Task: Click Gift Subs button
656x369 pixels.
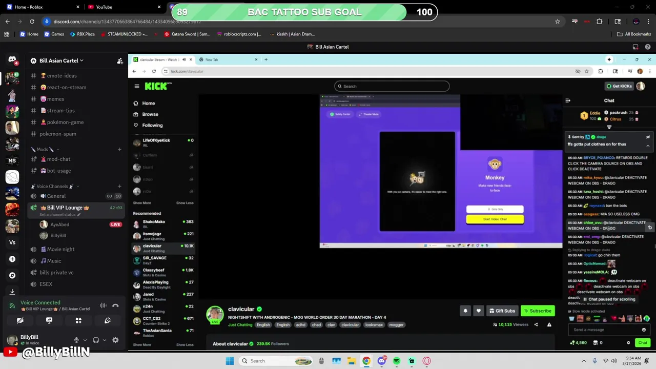Action: coord(502,311)
